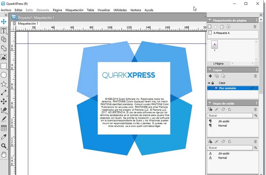266x175 pixels.
Task: Select the Rectangle Box tool
Action: click(x=4, y=66)
